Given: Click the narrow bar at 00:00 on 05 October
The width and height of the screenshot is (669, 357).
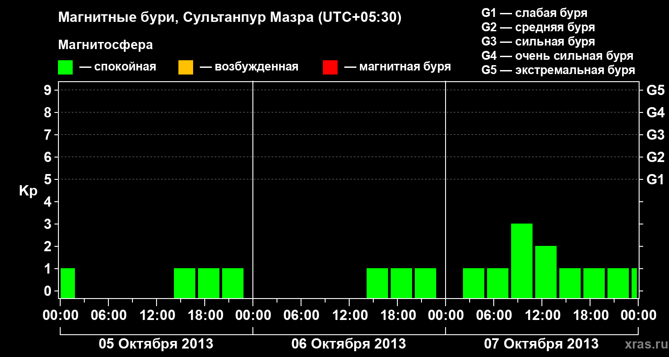Looking at the screenshot, I should [x=68, y=283].
